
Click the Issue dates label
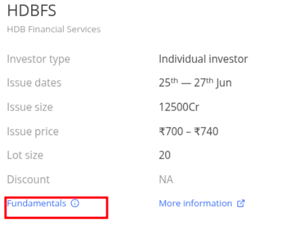point(34,82)
